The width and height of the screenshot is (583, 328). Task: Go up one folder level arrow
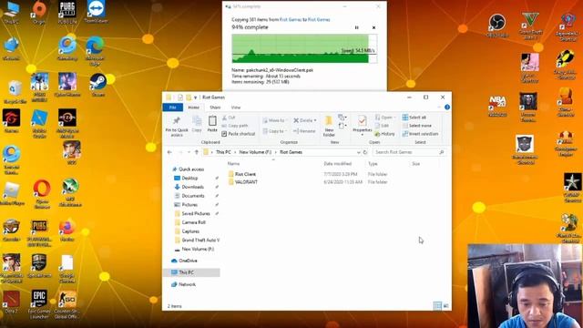click(197, 152)
